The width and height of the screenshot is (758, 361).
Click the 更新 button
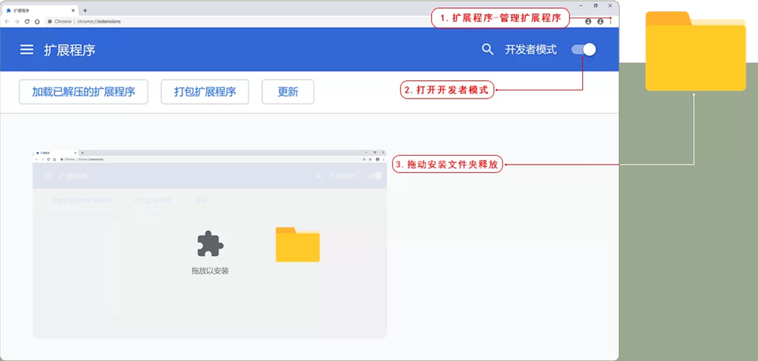[288, 92]
